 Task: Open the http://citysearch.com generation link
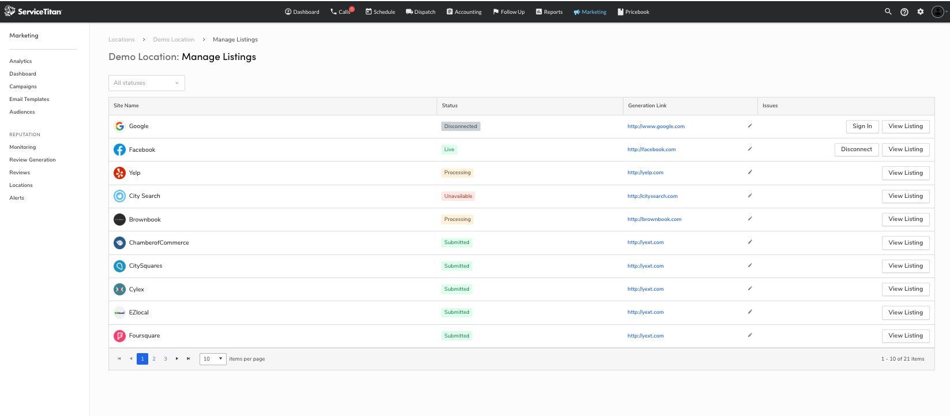pos(653,196)
